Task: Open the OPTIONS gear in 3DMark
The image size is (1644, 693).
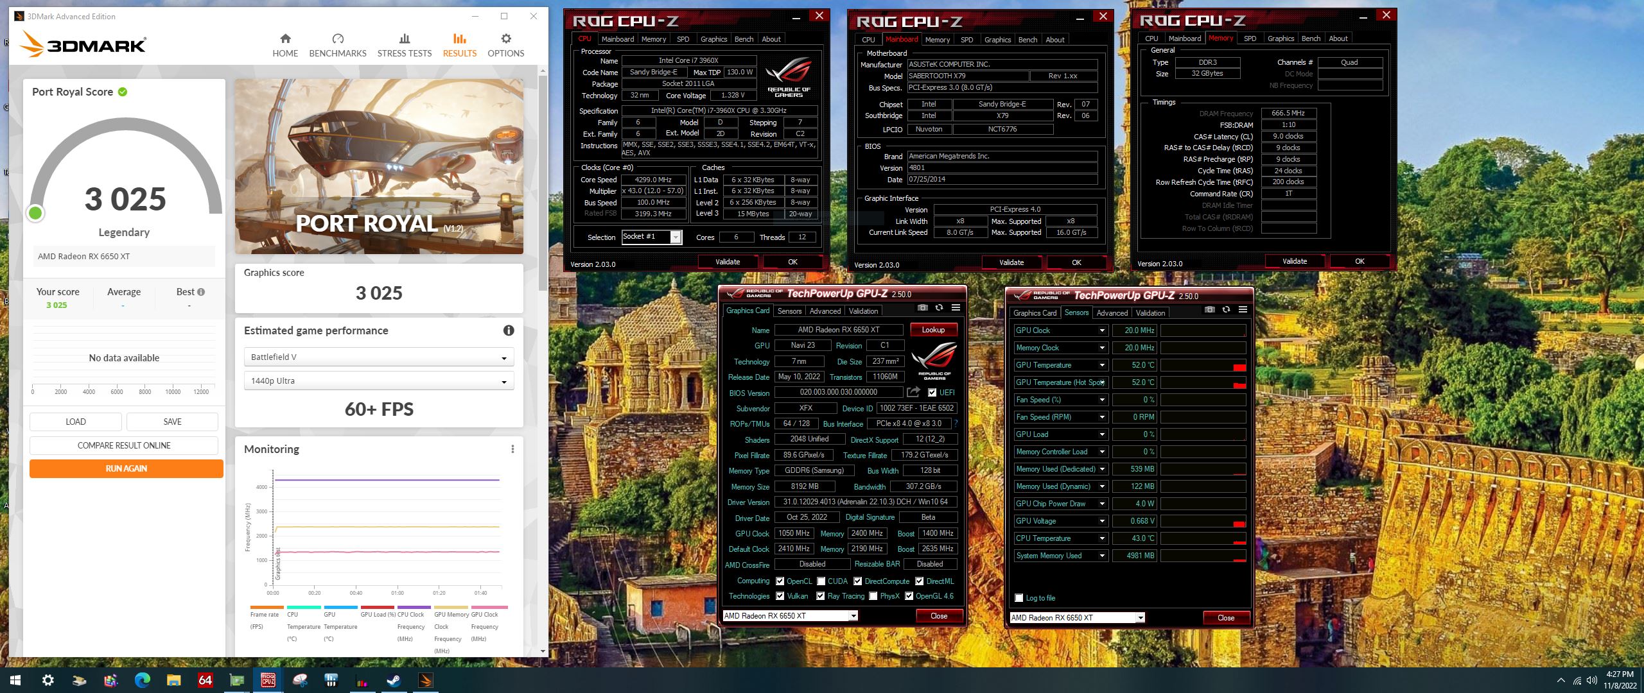Action: click(x=506, y=46)
